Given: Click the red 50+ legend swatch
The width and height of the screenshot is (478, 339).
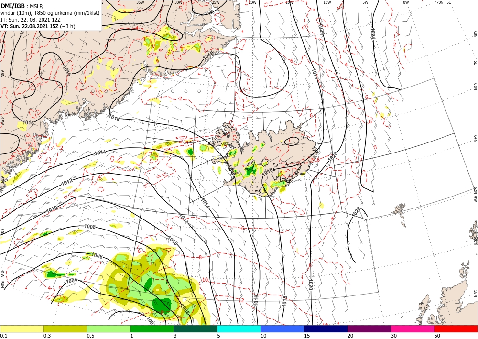Looking at the screenshot, I should [456, 328].
